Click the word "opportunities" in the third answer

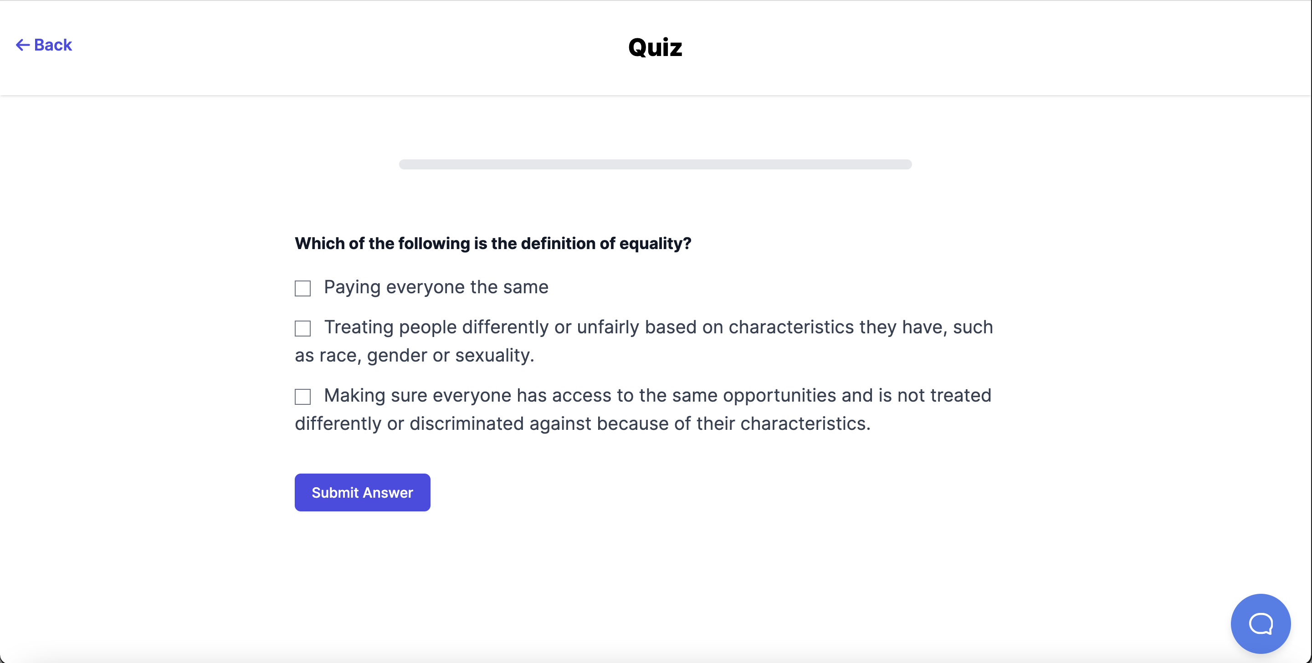coord(779,395)
